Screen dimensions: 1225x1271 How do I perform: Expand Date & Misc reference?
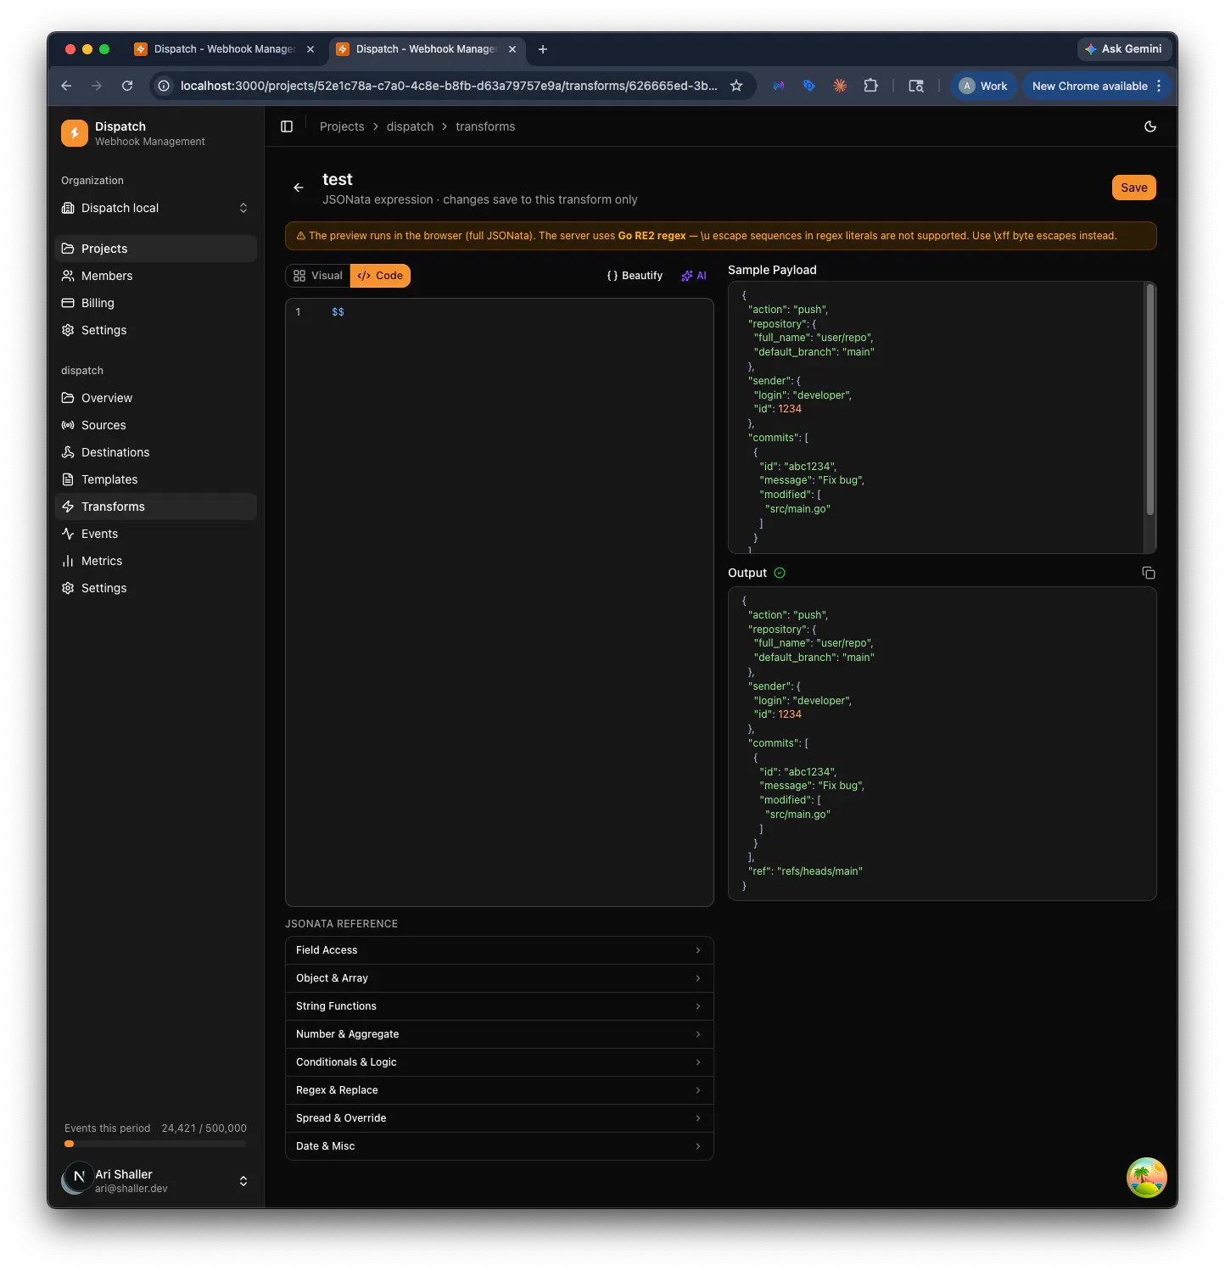500,1146
